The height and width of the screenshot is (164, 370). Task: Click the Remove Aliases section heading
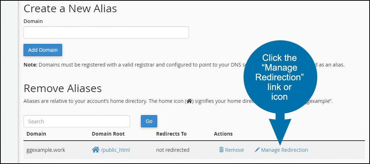click(63, 88)
